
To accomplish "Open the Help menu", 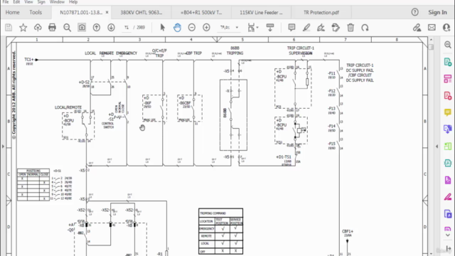I will tap(73, 1).
